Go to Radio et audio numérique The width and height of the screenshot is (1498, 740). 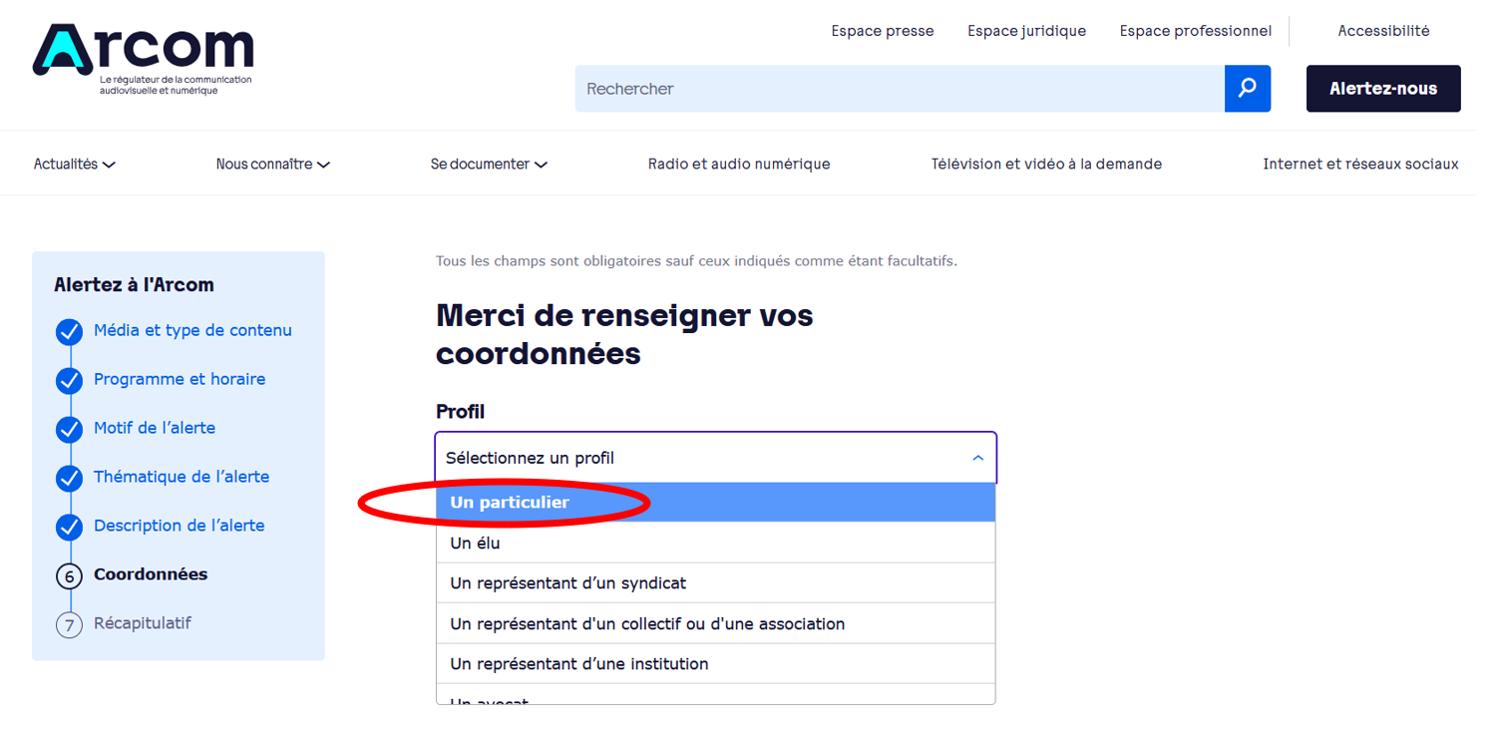point(739,165)
